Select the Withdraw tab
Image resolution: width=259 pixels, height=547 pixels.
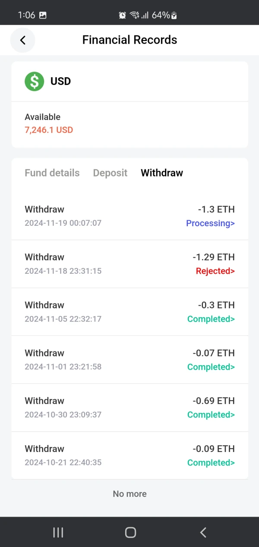coord(162,173)
